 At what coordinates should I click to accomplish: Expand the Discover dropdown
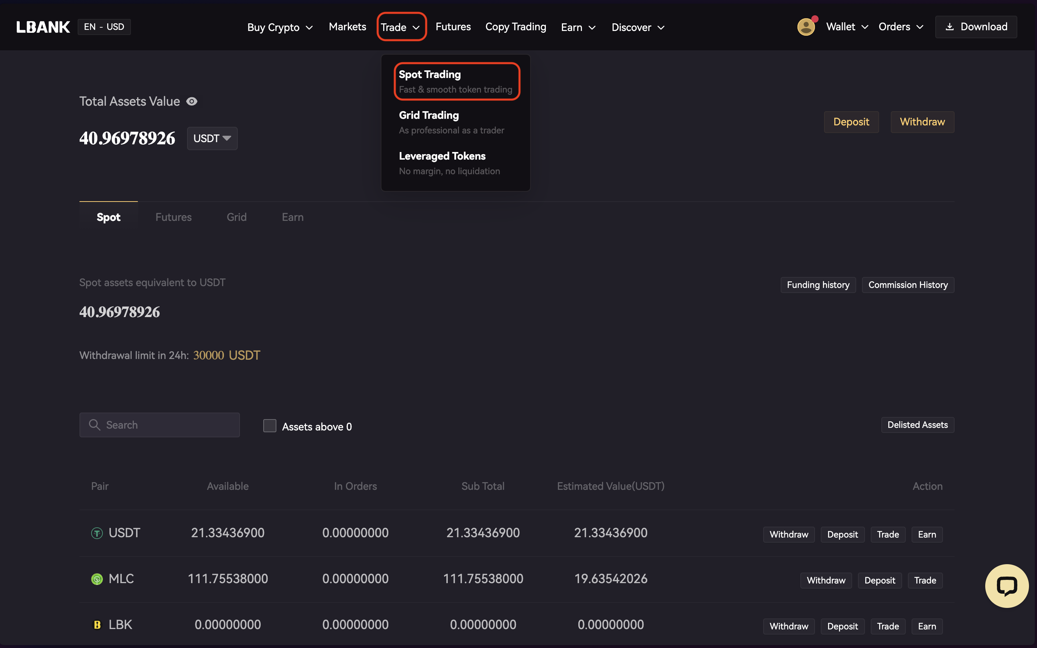pos(638,27)
